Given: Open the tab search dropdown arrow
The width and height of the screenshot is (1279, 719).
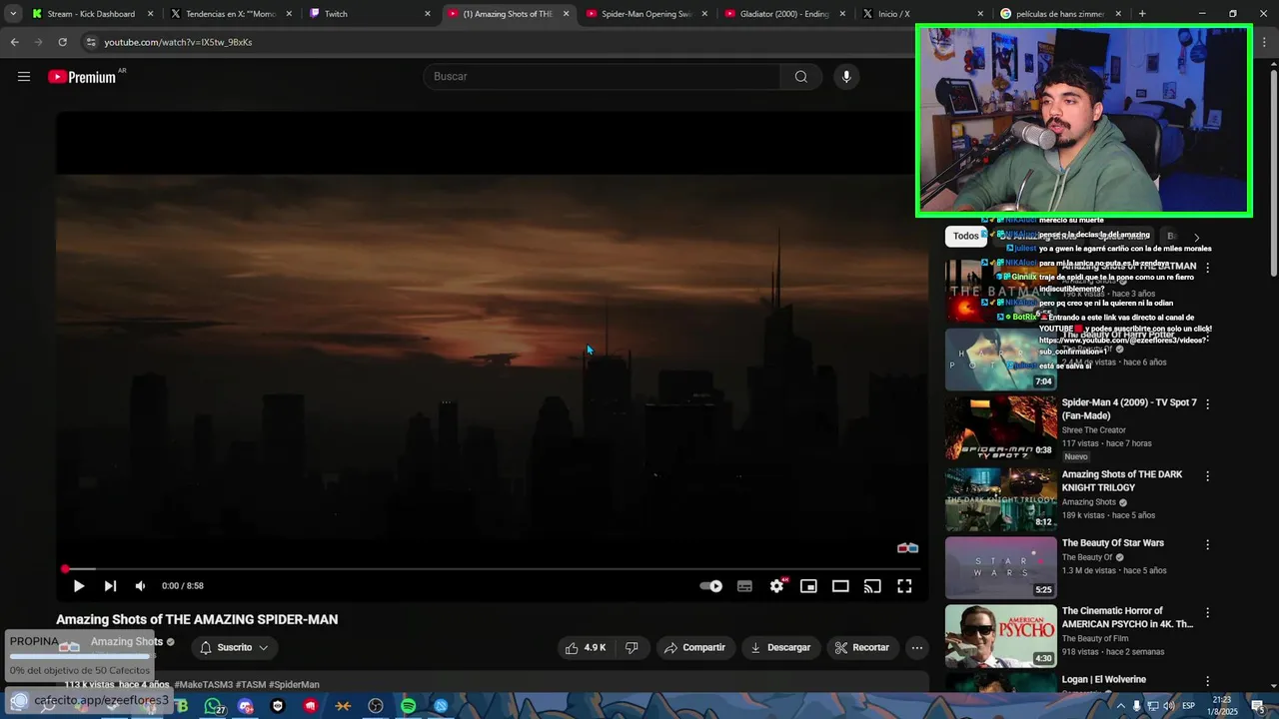Looking at the screenshot, I should tap(12, 14).
